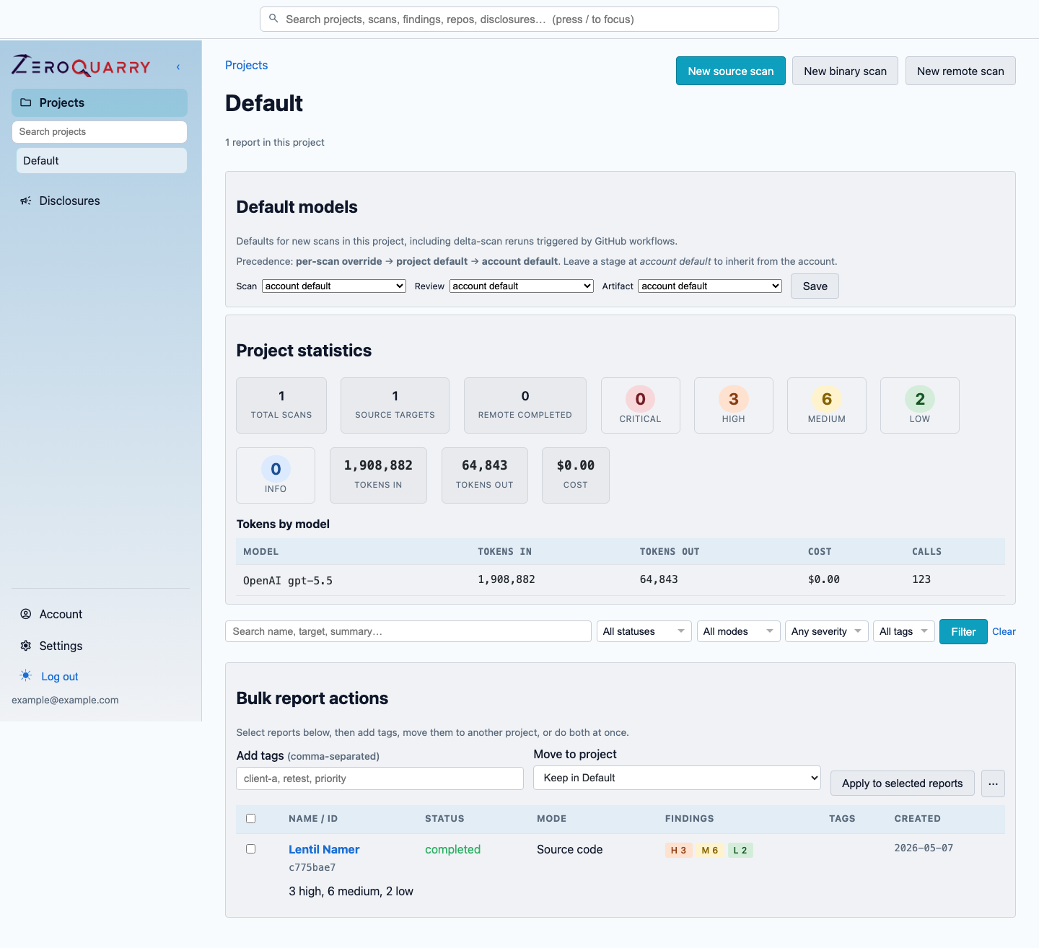Open the Scan model dropdown

pos(334,286)
